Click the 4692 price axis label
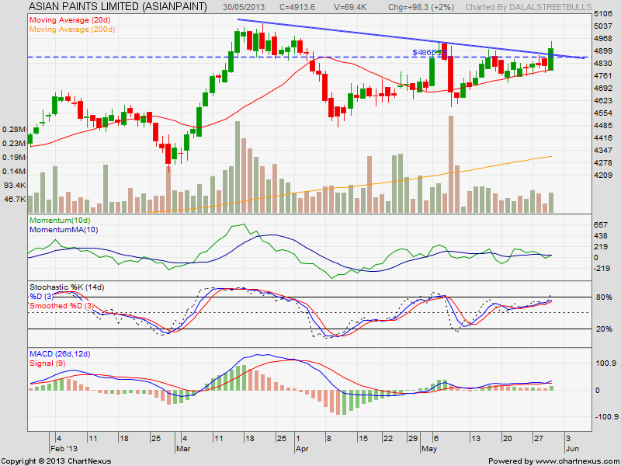 tap(604, 88)
